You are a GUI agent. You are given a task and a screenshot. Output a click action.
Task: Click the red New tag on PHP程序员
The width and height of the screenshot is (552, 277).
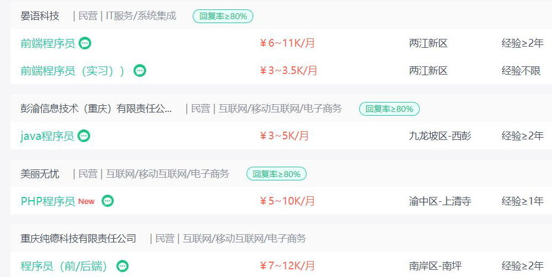[x=86, y=201]
